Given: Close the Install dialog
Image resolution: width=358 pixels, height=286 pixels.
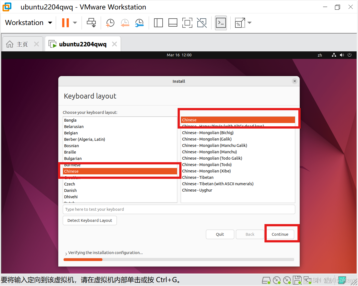Looking at the screenshot, I should [295, 81].
